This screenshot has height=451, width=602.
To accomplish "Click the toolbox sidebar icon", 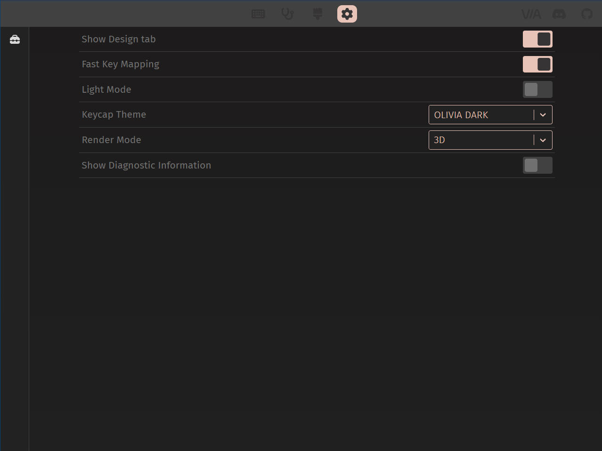I will tap(15, 40).
